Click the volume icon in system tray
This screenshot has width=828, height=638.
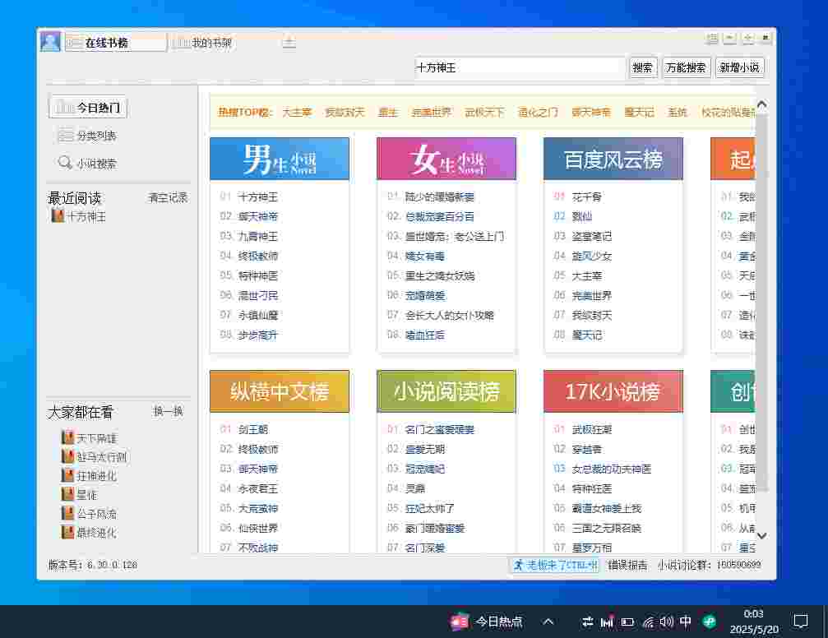[x=666, y=622]
